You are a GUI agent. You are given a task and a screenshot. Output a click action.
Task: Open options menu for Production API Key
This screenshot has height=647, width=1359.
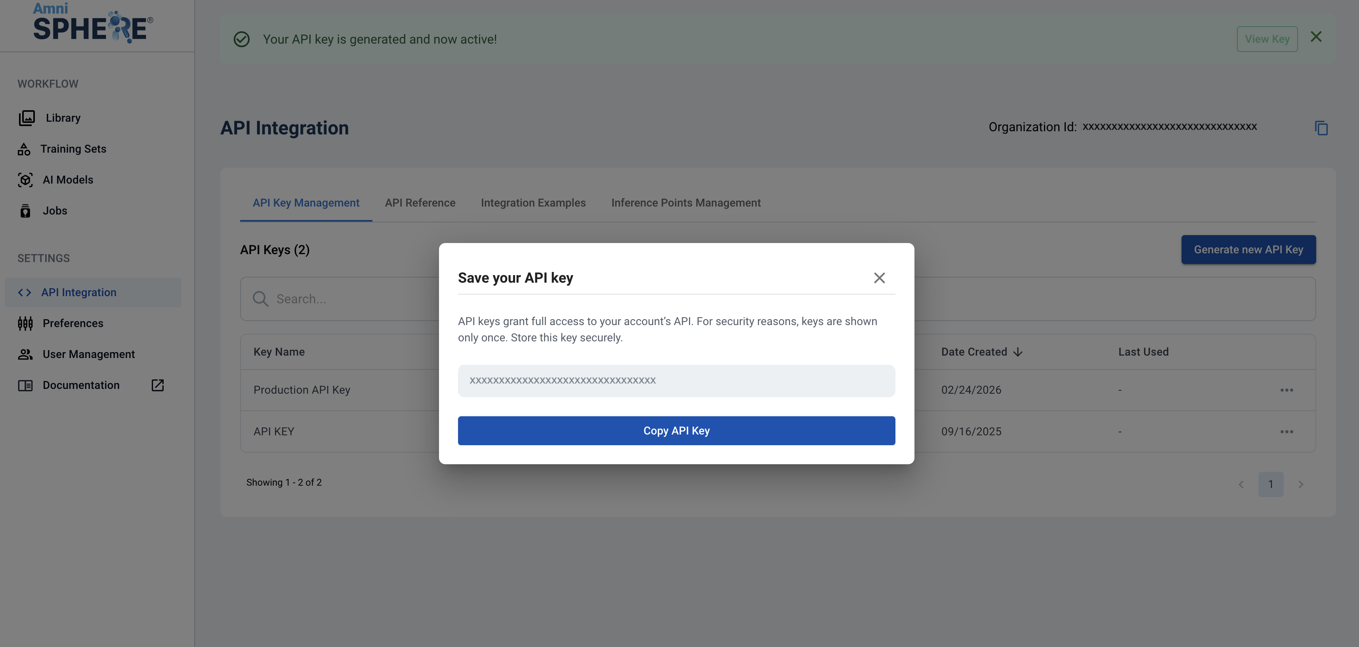(1286, 390)
